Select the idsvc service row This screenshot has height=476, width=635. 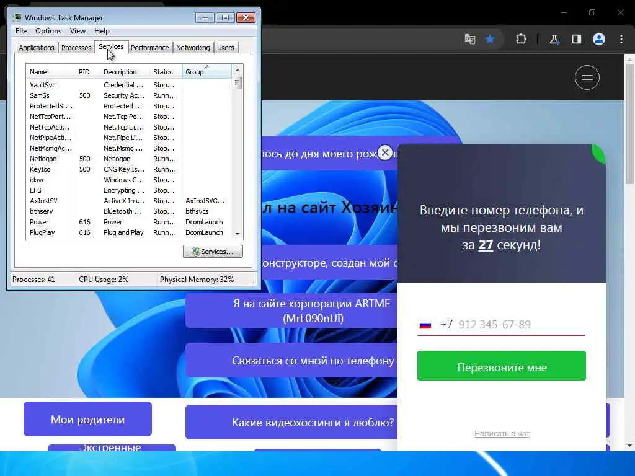tap(129, 180)
